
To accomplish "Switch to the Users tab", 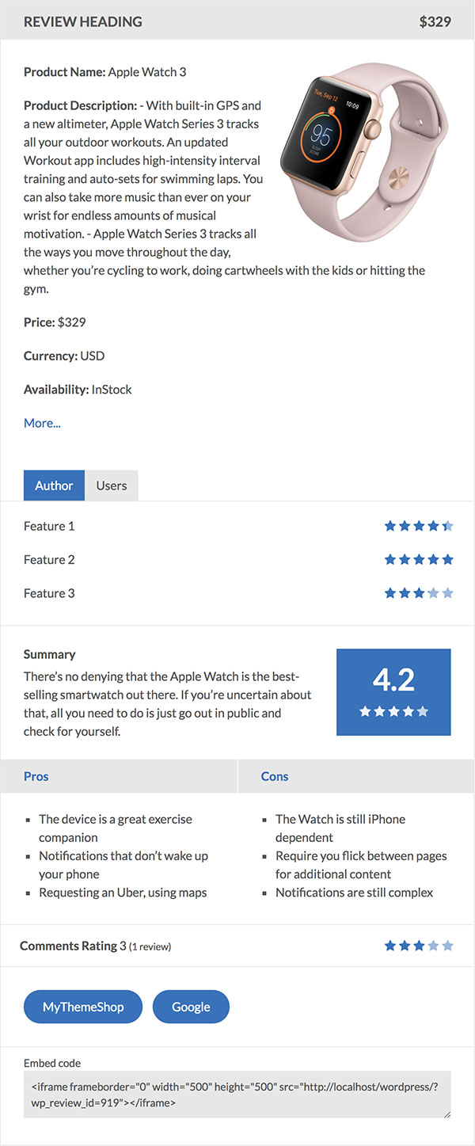I will [112, 485].
